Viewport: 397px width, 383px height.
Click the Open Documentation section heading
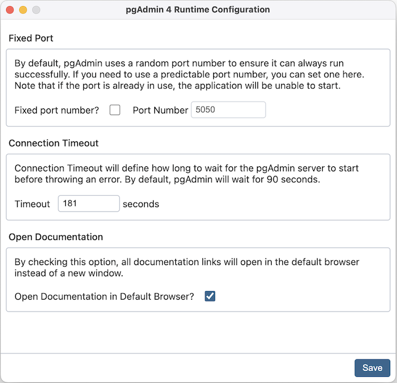(x=56, y=237)
